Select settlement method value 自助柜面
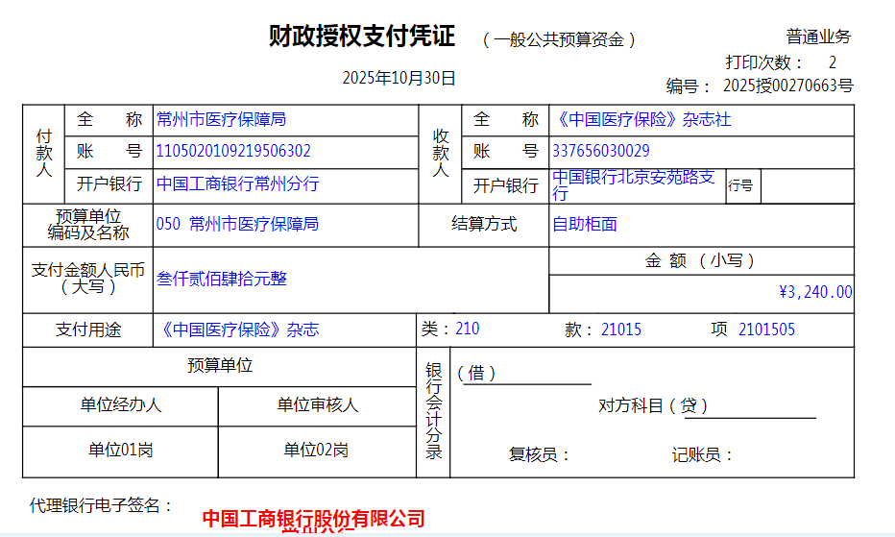 585,225
